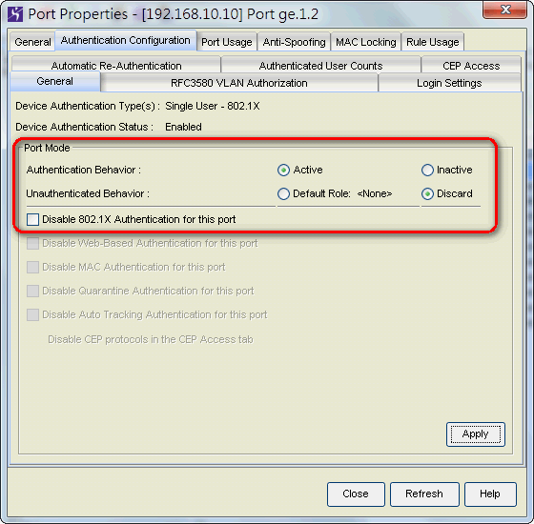Switch to Automatic Re-Authentication sub-tab
534x524 pixels.
(116, 66)
